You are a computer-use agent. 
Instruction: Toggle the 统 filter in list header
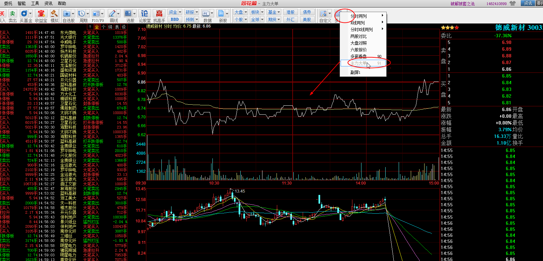tap(110, 27)
